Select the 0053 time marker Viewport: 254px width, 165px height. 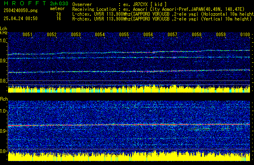point(76,35)
